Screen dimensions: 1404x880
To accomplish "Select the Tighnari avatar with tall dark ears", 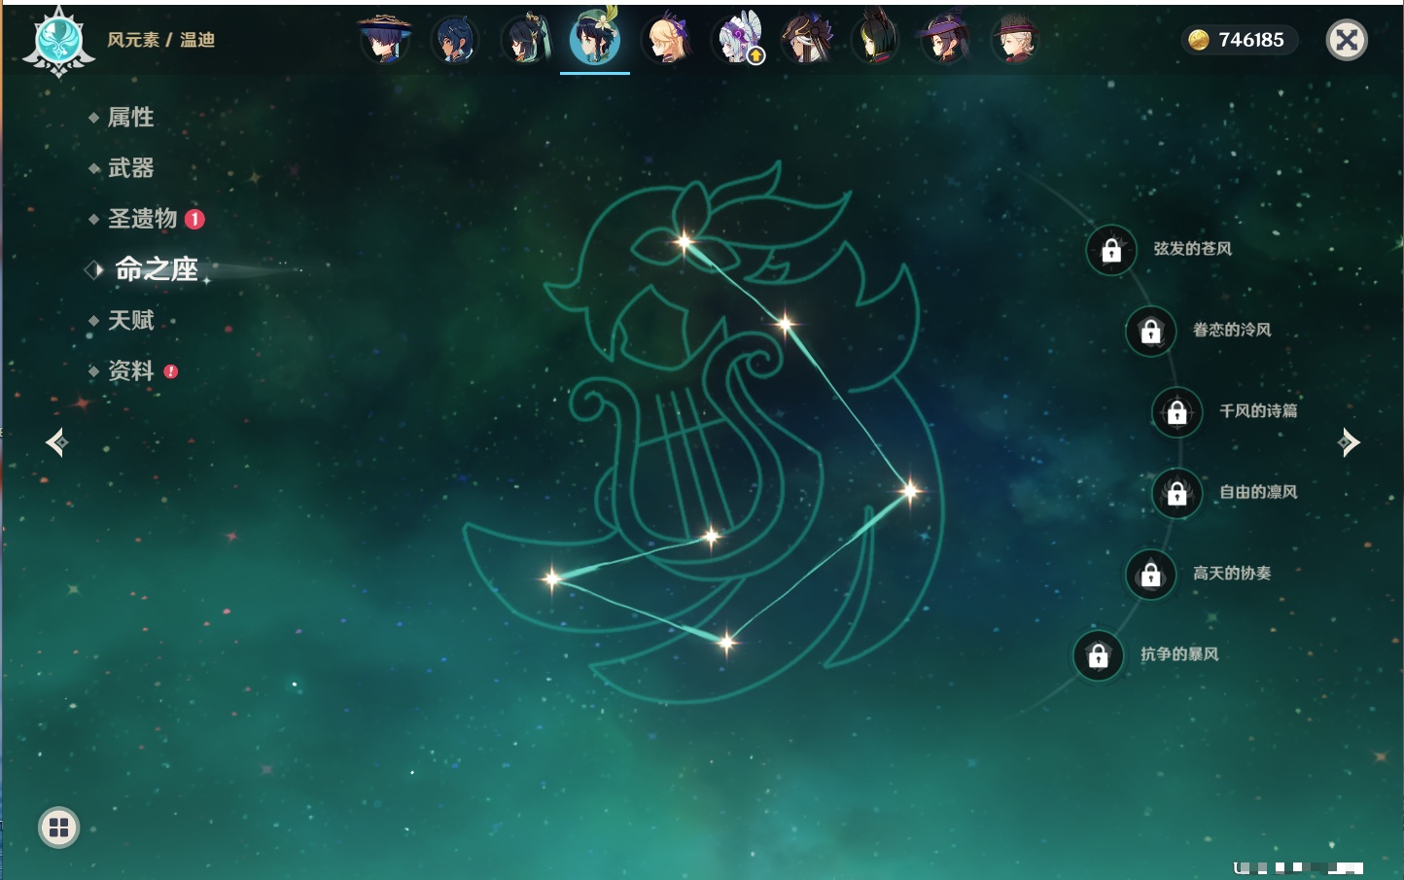I will 875,40.
